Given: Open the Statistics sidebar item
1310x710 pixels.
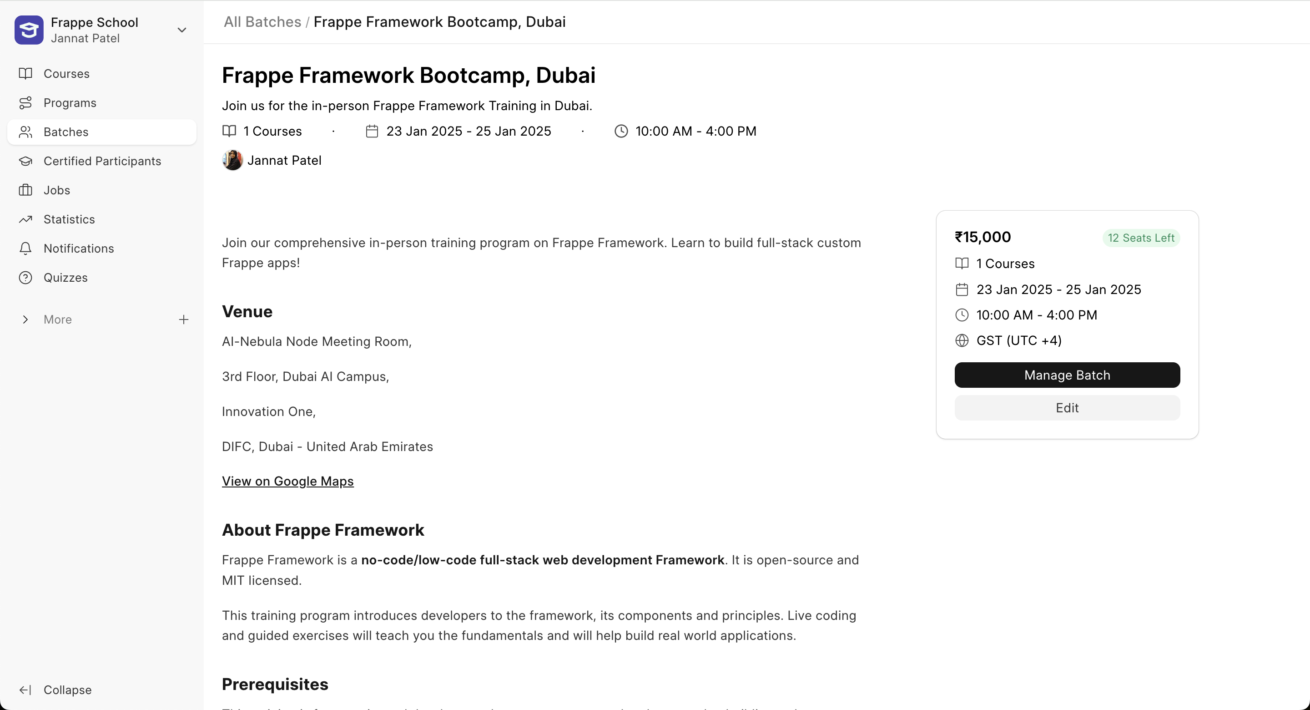Looking at the screenshot, I should 69,219.
